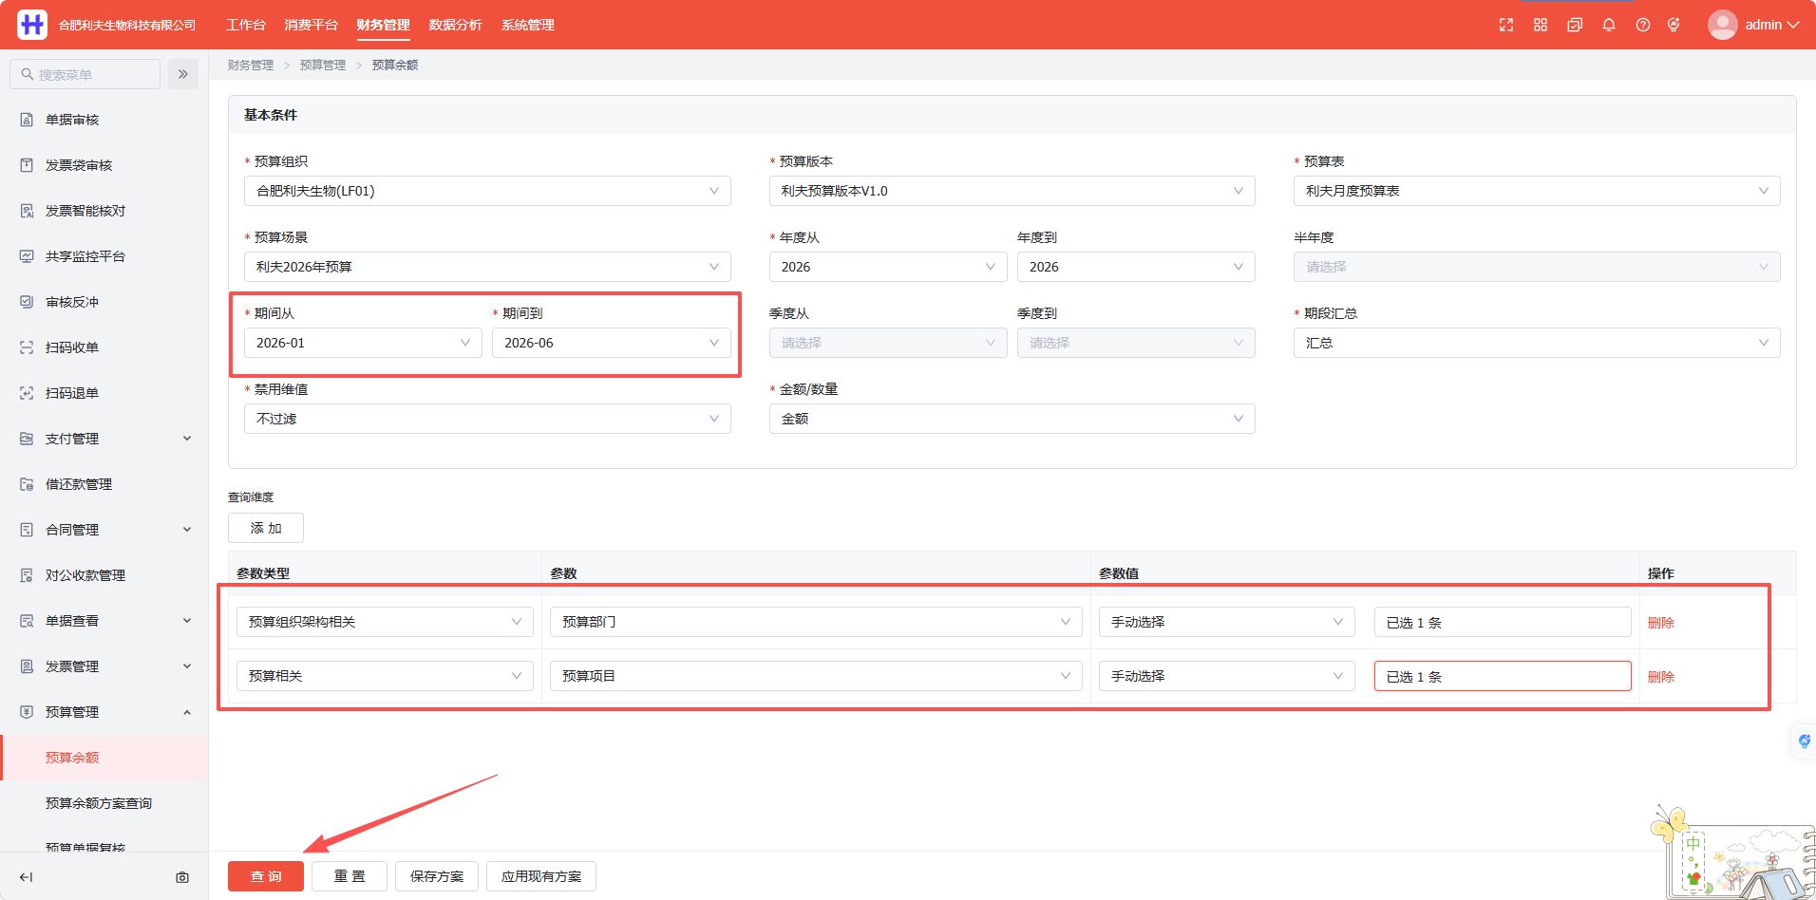
Task: Click the 单据审核 sidebar icon
Action: 27,120
